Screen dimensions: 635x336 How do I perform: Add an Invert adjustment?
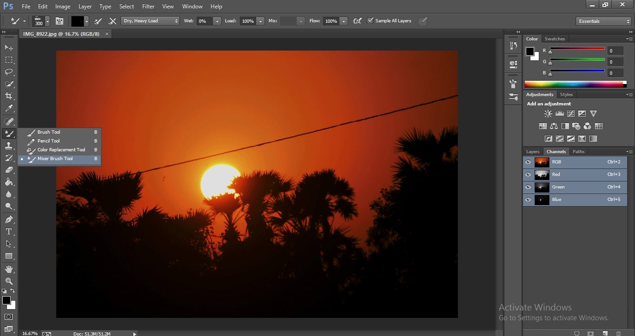pos(549,138)
